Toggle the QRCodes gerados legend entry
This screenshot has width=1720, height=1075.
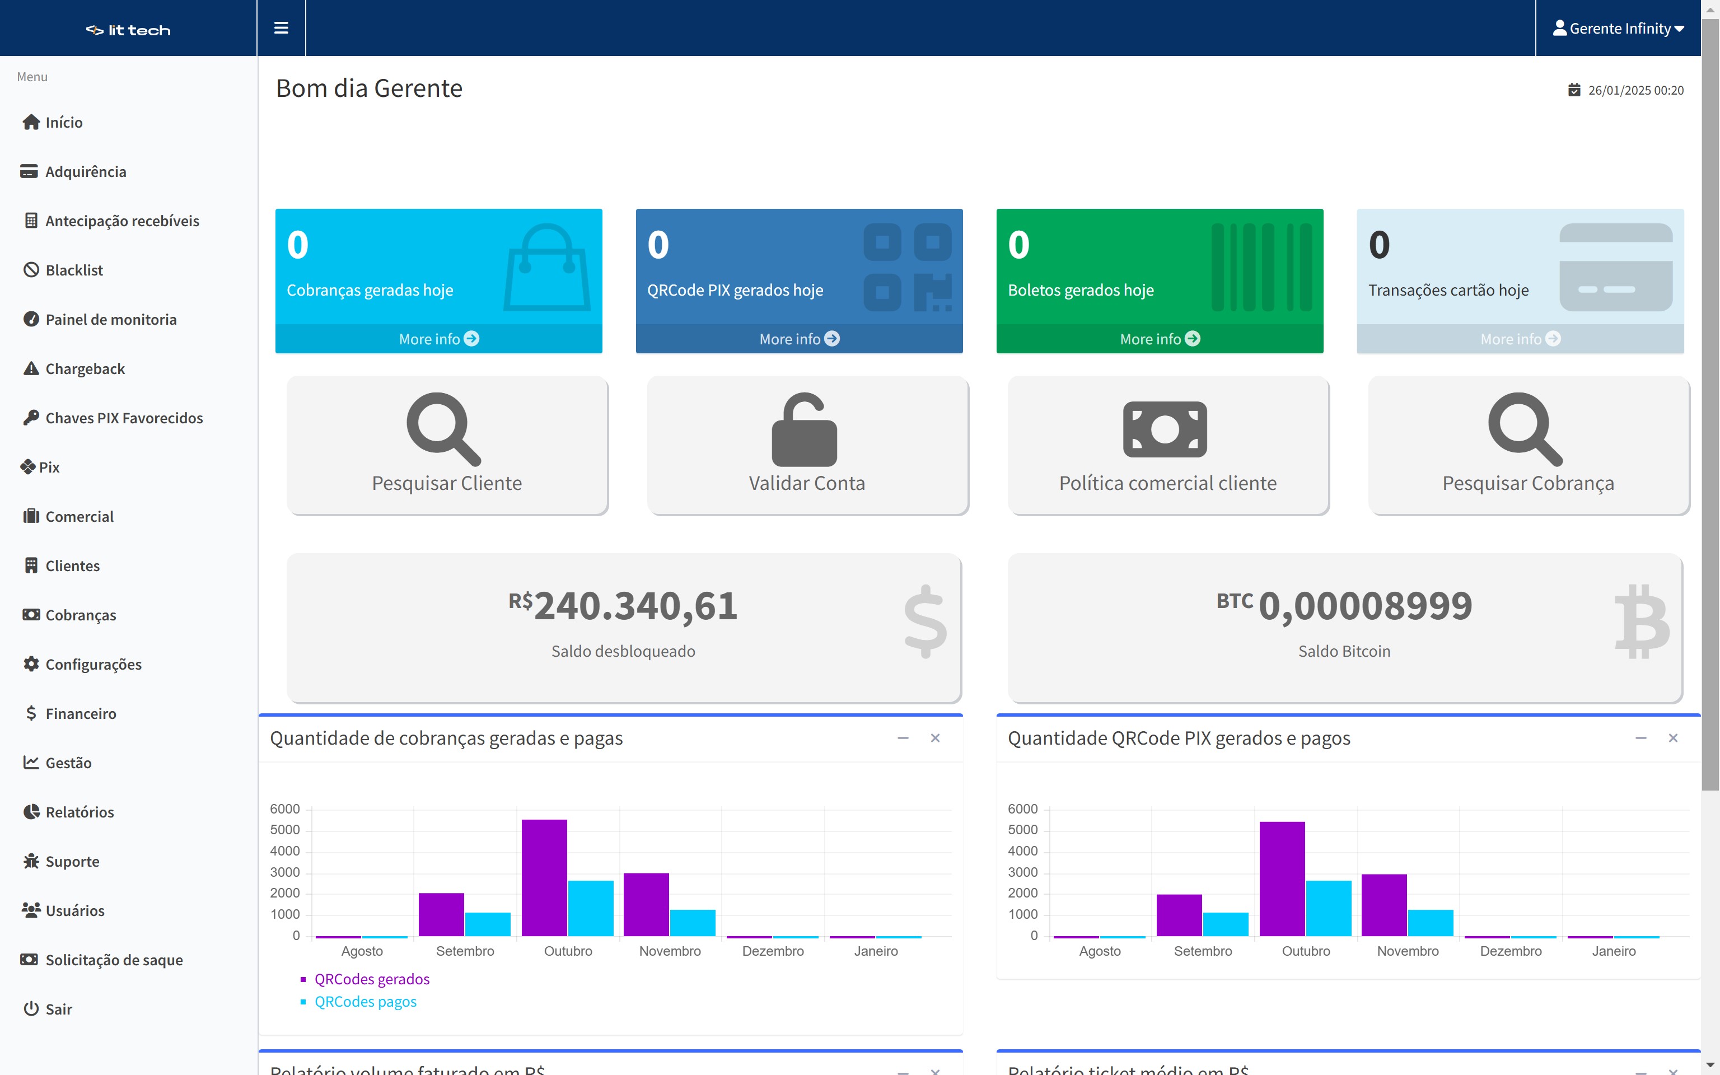pos(371,979)
